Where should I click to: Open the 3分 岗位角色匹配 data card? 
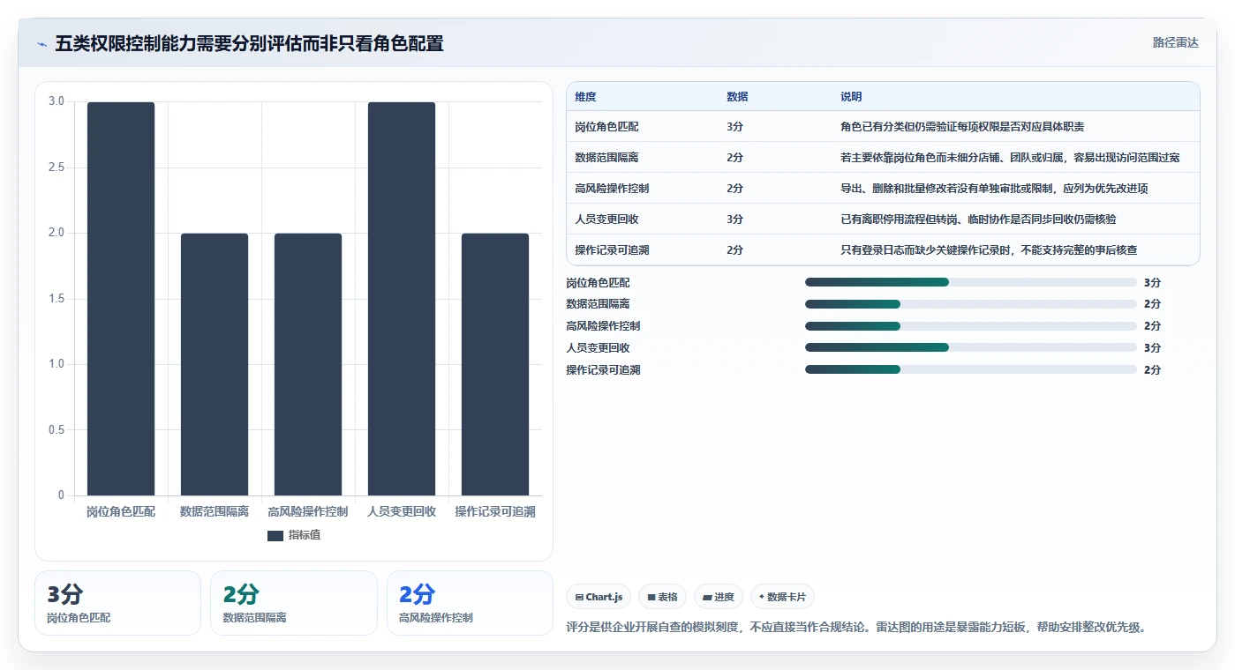coord(117,603)
